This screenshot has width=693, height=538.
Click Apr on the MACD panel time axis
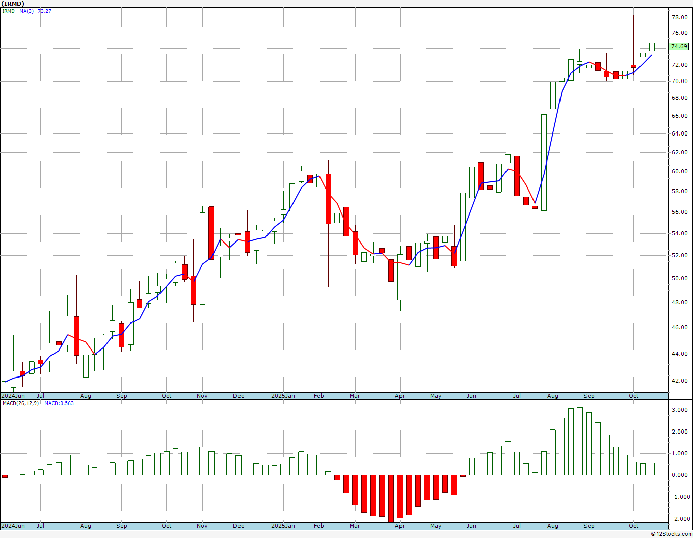[400, 526]
